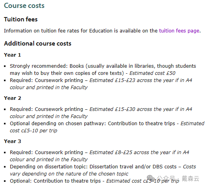Open the tuition fees page link
This screenshot has height=187, width=206.
[x=179, y=31]
